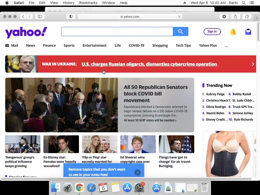Select trending topic Aubrey Paige

tap(215, 94)
